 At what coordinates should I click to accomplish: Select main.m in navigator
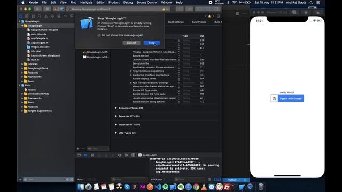[x=35, y=60]
